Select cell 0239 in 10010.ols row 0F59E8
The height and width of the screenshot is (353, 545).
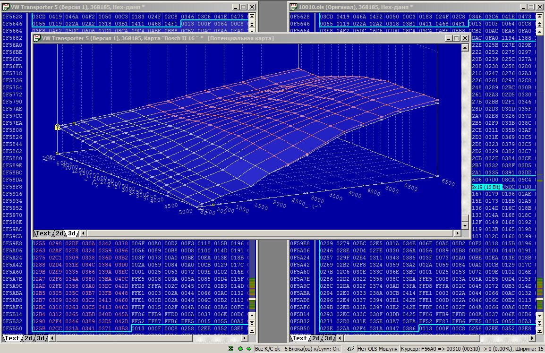326,243
